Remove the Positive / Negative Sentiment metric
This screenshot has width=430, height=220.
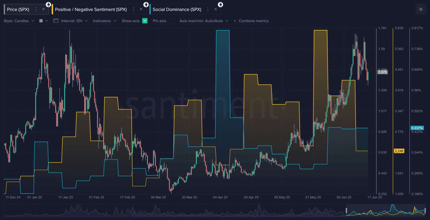[x=141, y=9]
